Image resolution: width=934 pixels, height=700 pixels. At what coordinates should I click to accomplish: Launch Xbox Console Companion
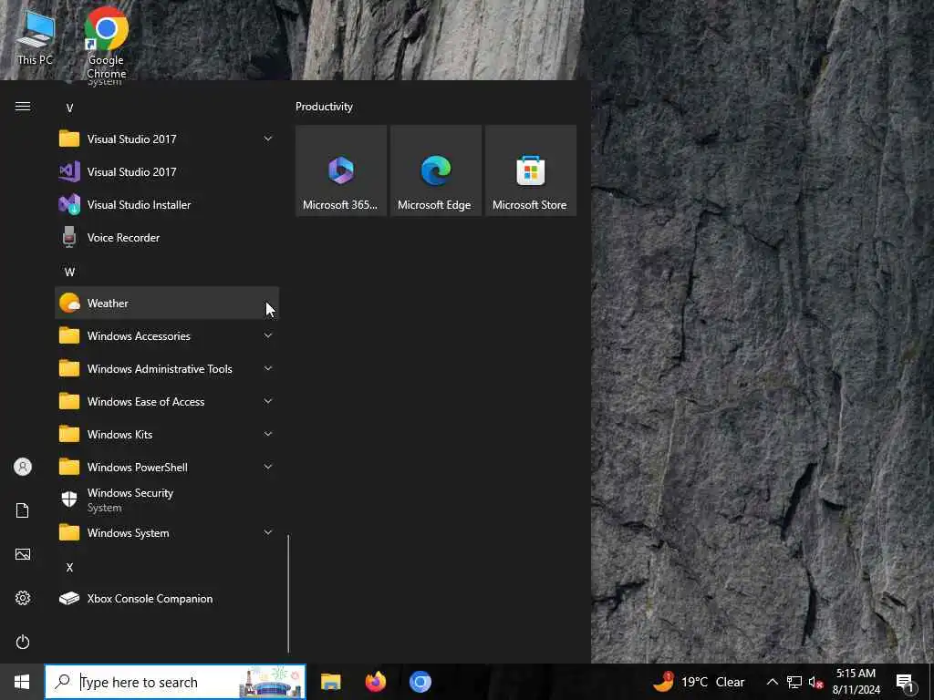[x=167, y=598]
